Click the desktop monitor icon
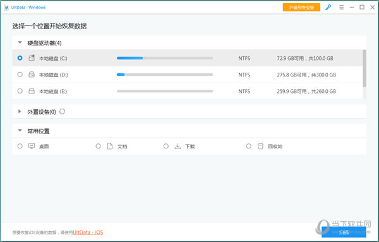379x242 pixels. 32,146
